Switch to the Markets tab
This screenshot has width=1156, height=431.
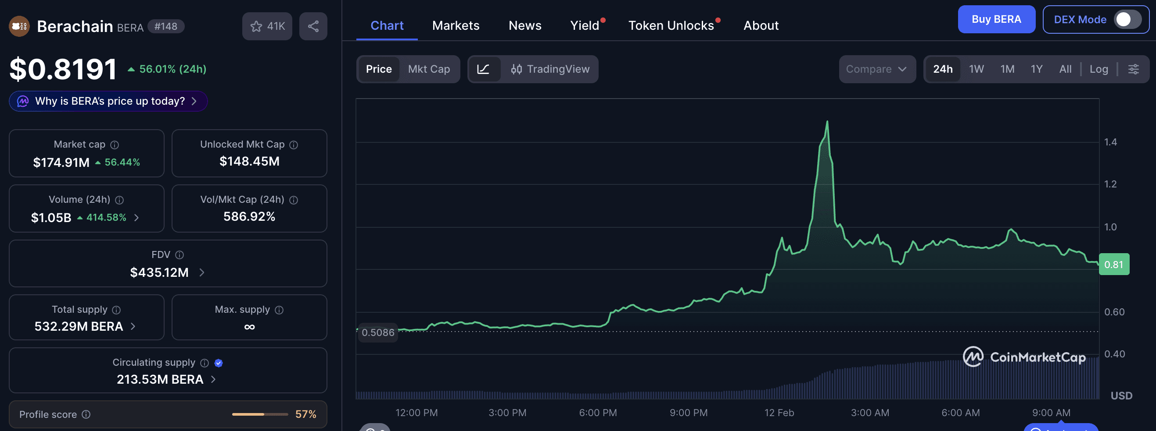456,25
